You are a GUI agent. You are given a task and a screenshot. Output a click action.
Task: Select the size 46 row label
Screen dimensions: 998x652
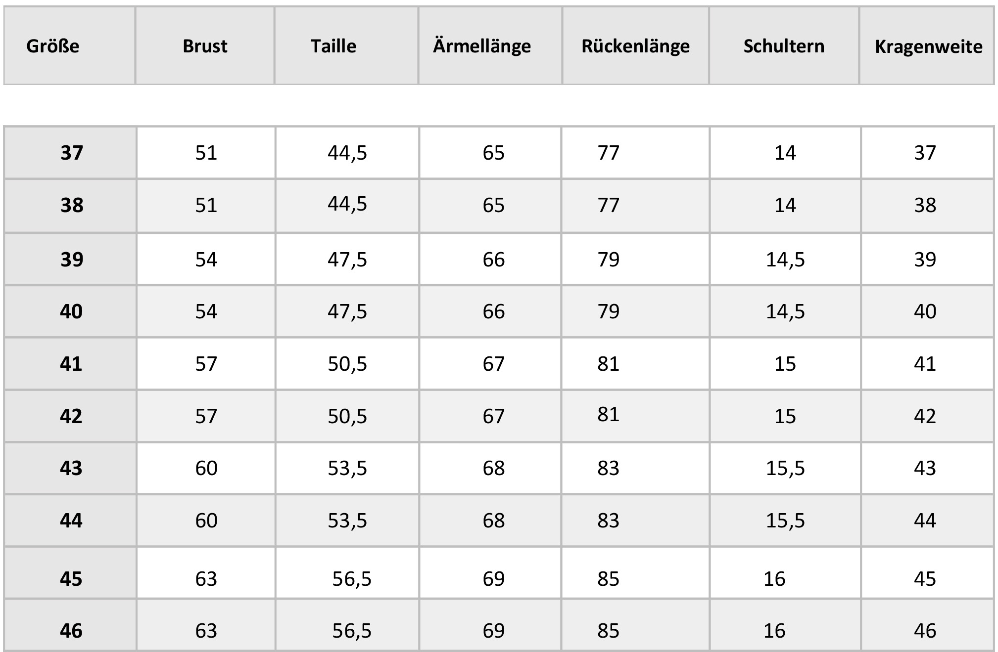coord(71,631)
